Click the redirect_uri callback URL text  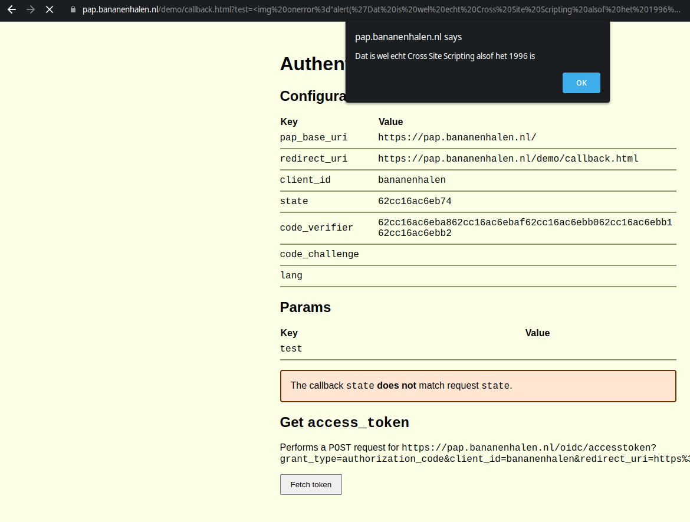508,158
